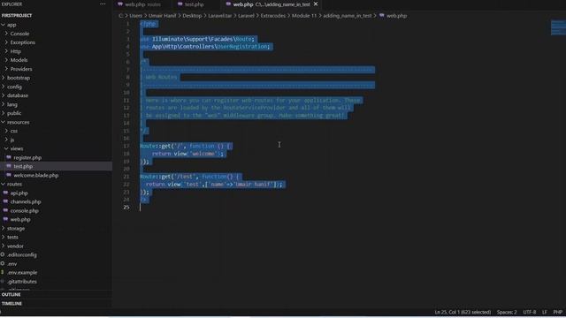This screenshot has height=318, width=566.
Task: Open channels.php in routes
Action: pyautogui.click(x=26, y=202)
